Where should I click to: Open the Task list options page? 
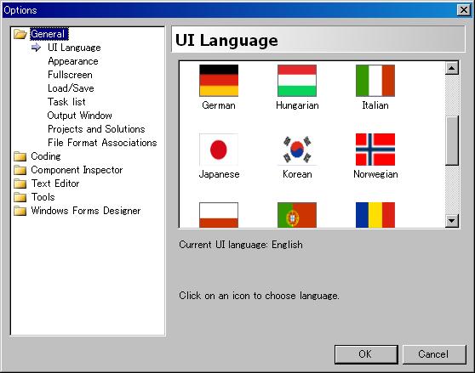66,102
